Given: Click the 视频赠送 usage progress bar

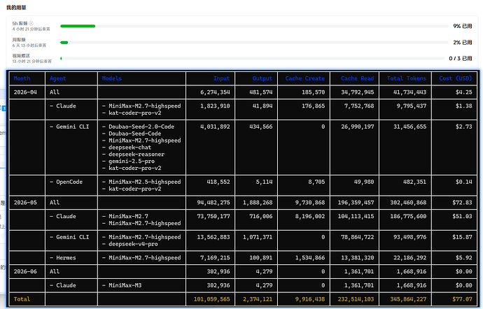Looking at the screenshot, I should [x=254, y=59].
